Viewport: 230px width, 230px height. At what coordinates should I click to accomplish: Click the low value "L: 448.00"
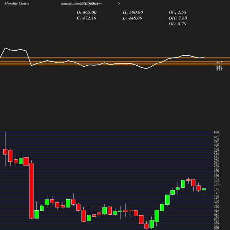[x=132, y=18]
